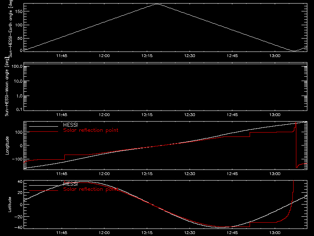Viewport: 314px width, 236px height.
Task: Click Solar reflection point legend in Longitude plot
Action: 91,130
